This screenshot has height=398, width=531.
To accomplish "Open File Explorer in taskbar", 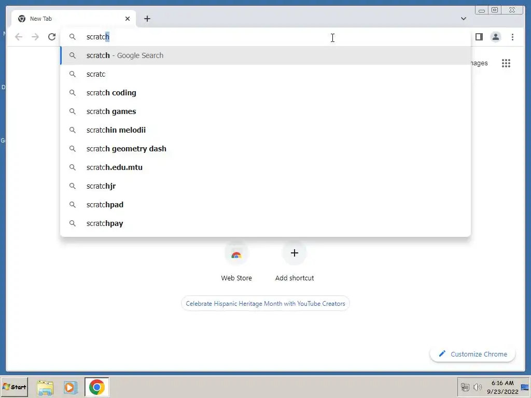I will (45, 387).
